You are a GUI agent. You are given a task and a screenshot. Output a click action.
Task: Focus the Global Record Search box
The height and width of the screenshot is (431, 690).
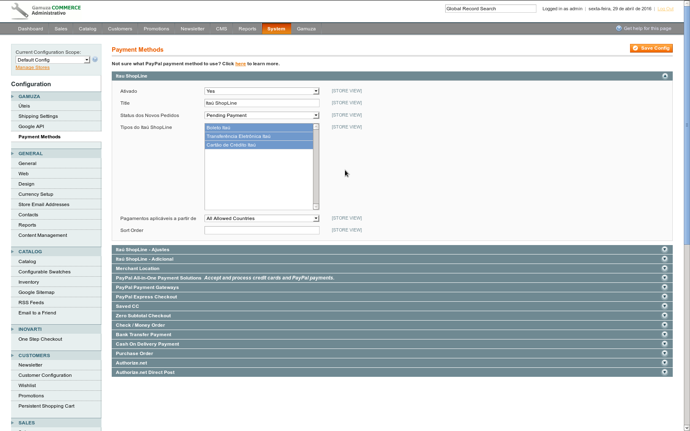[x=490, y=9]
